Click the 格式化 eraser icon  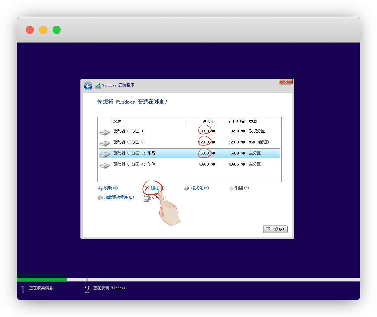(x=187, y=188)
